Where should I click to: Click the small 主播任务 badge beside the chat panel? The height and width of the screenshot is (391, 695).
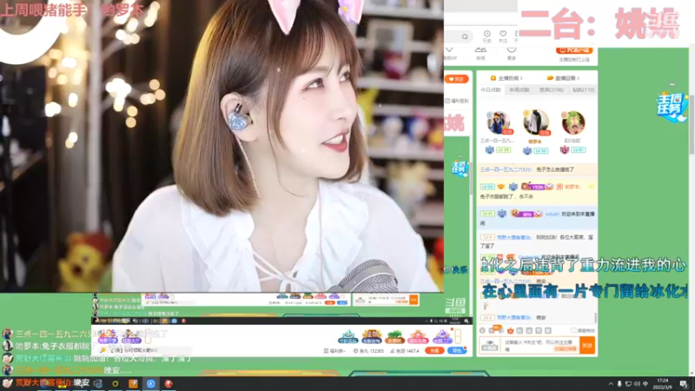click(x=460, y=167)
